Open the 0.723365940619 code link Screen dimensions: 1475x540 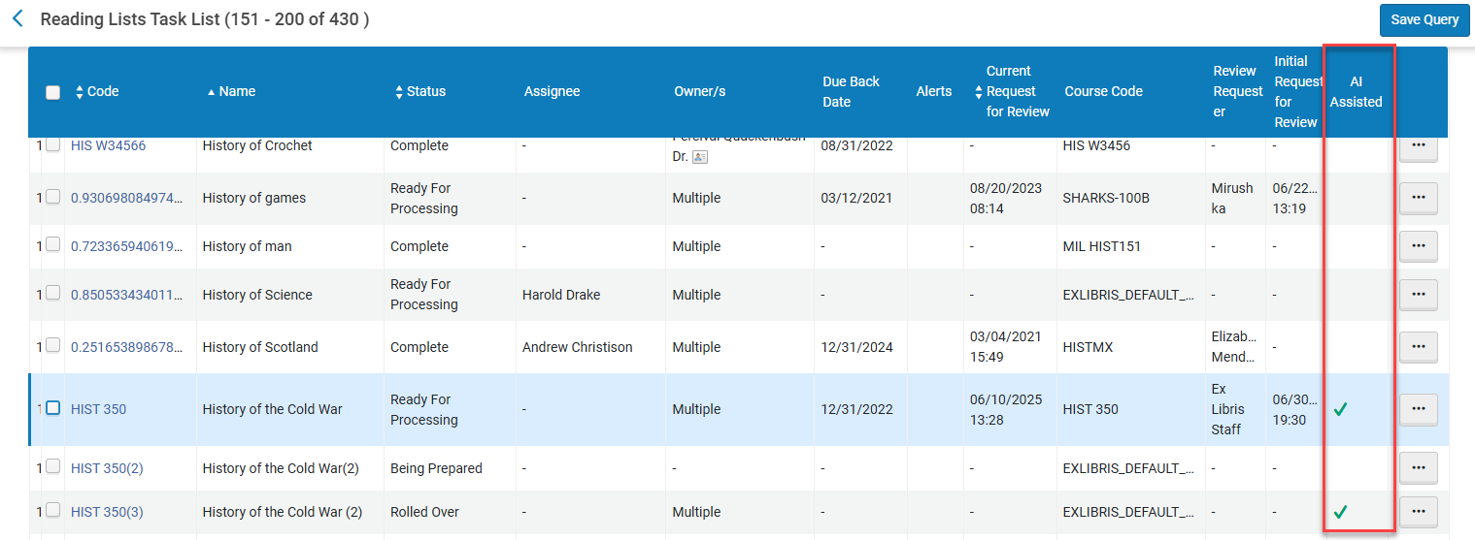tap(127, 246)
